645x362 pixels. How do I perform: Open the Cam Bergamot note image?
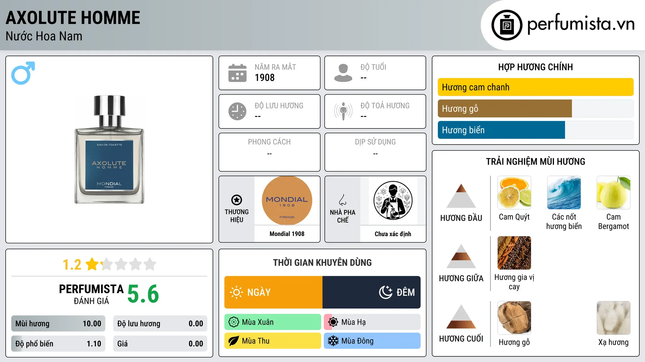(x=614, y=193)
